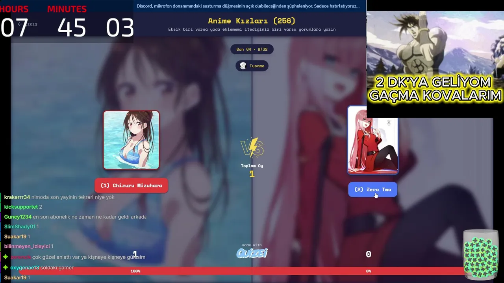Click the 'Eksik biri varsa' subtitle text
This screenshot has height=283, width=504.
(252, 29)
